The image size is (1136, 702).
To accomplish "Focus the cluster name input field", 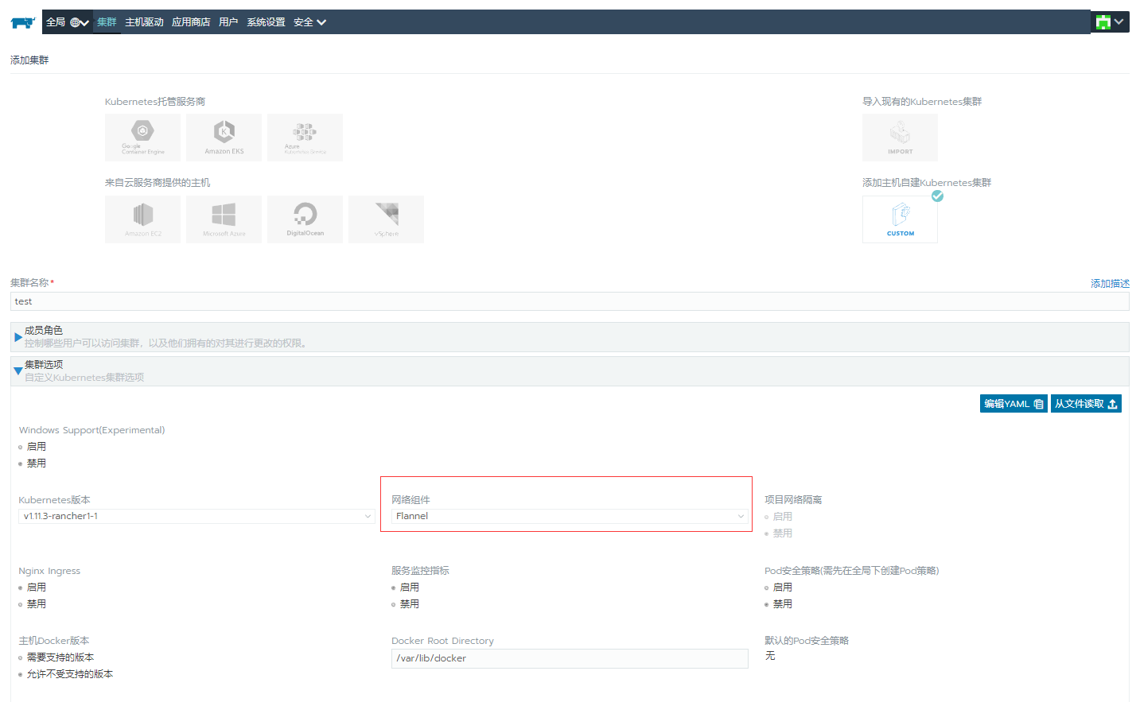I will (570, 301).
